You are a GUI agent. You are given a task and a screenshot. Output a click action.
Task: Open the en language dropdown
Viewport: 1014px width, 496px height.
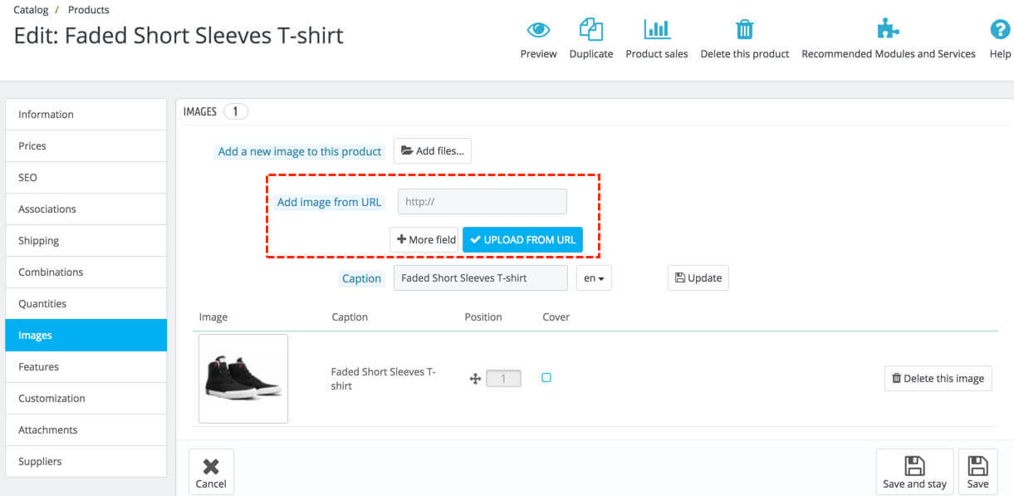[x=594, y=277]
